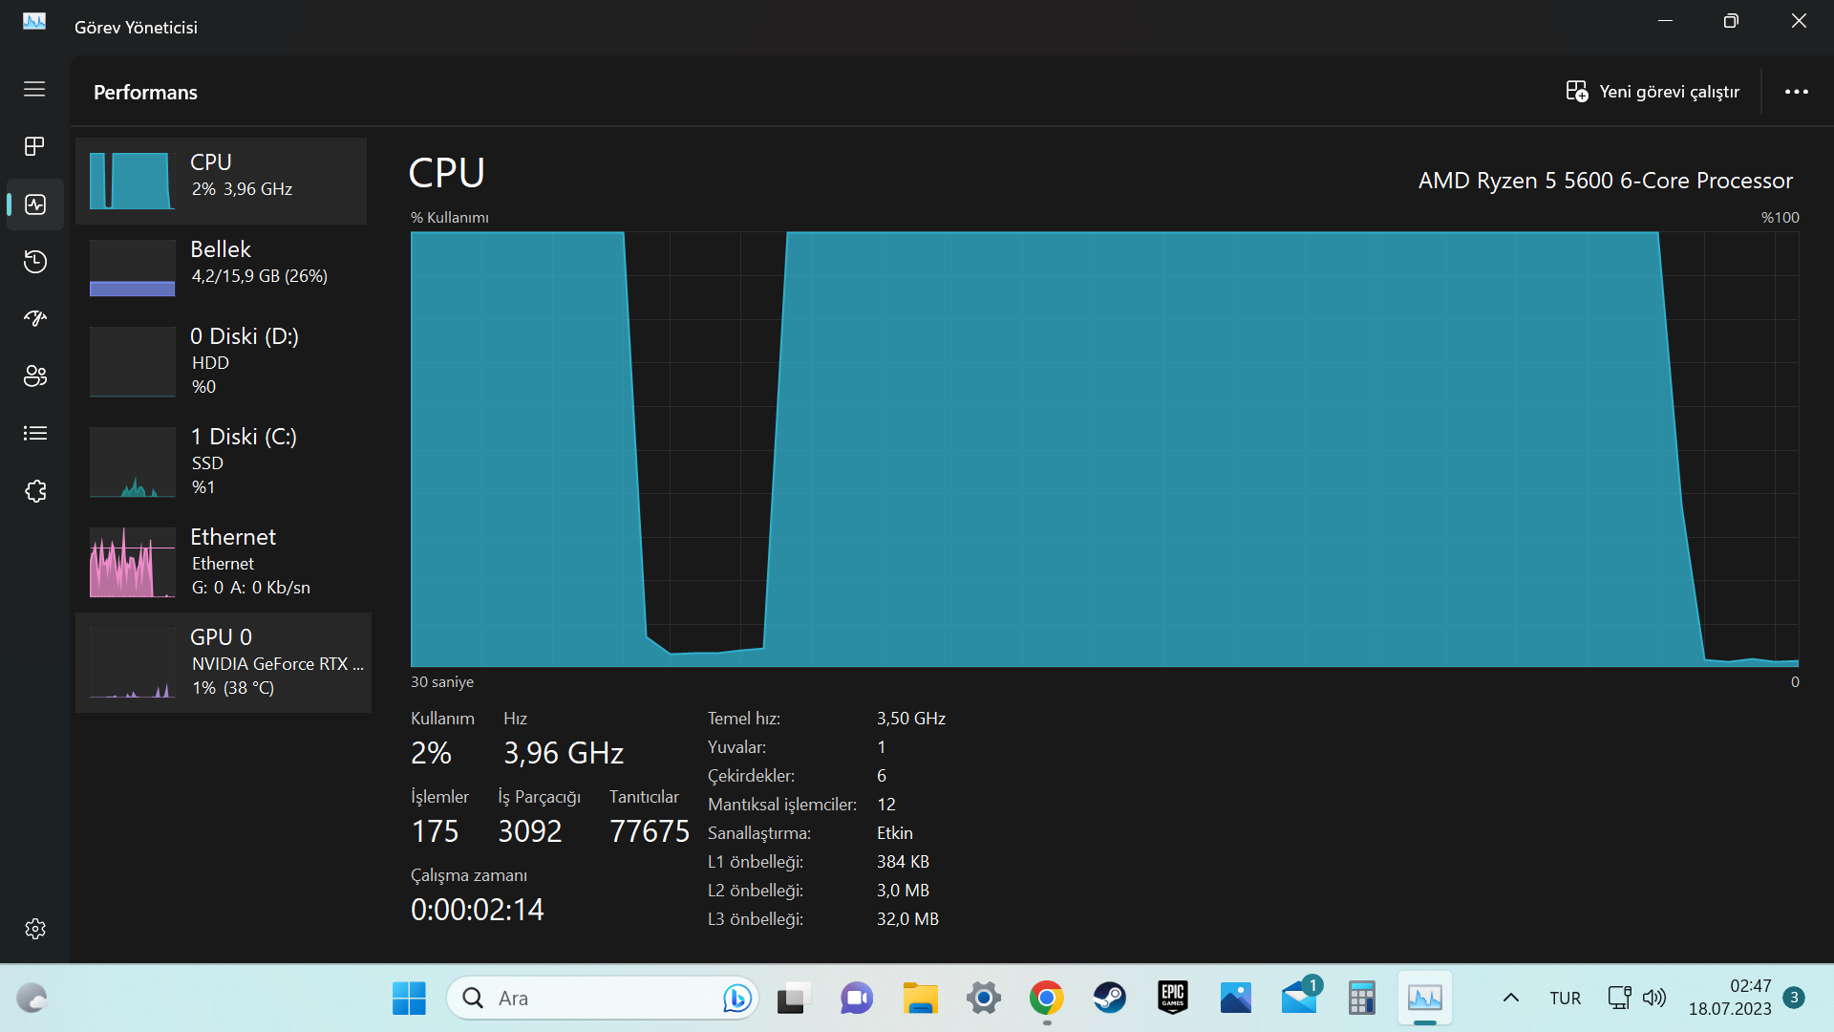Click the 'Yeni görevi çalıştır' button
This screenshot has height=1032, width=1834.
point(1653,92)
